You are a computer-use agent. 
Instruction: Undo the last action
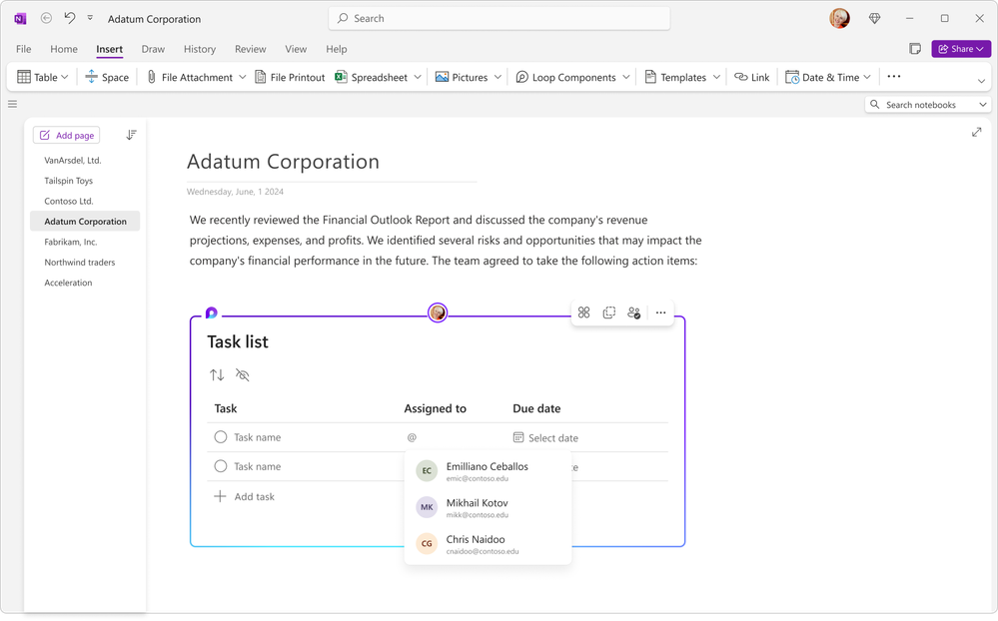[x=69, y=18]
